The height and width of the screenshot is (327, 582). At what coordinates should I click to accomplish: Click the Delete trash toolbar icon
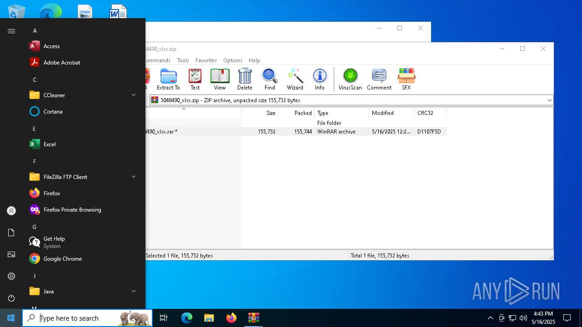[x=245, y=79]
